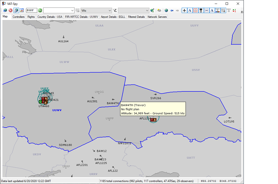Screen dimensions: 278x184
Task: Toggle aircraft display airplane button
Action: pos(184,11)
